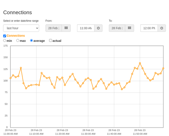Open the To time clock picker icon
The image size is (169, 136).
pos(162,28)
